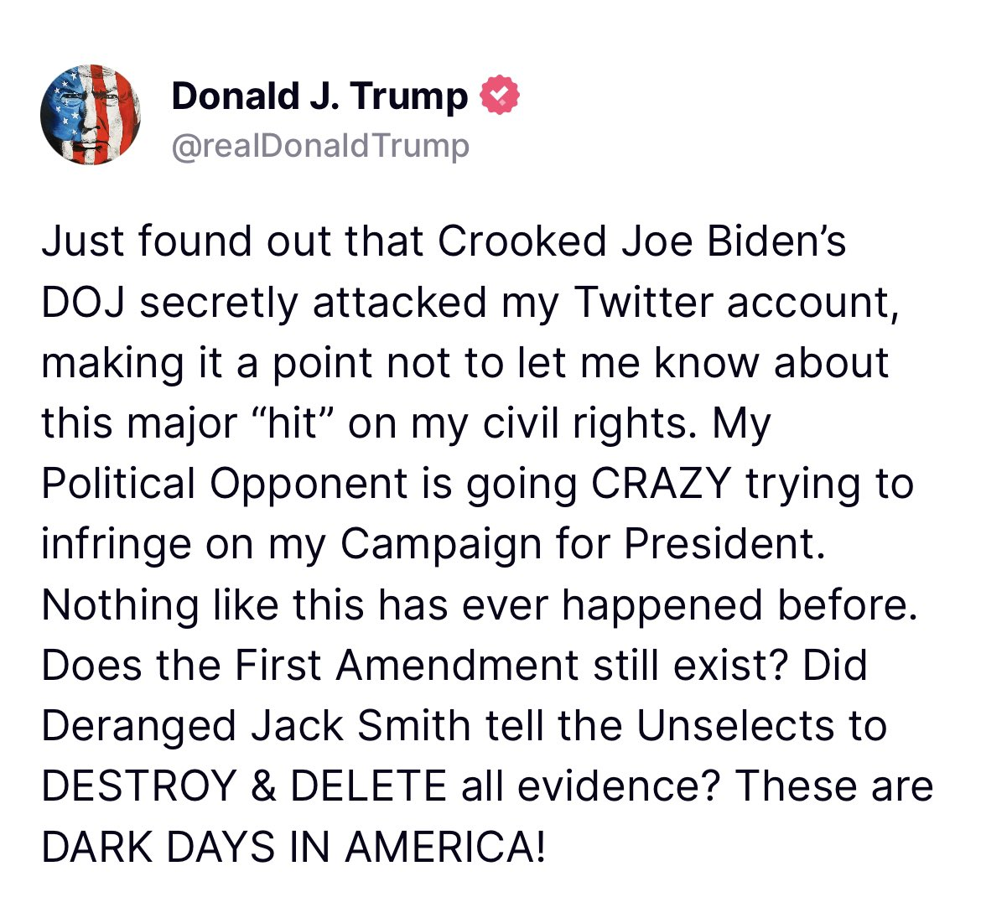Click the capitalized word "CRAZY"

(x=662, y=484)
